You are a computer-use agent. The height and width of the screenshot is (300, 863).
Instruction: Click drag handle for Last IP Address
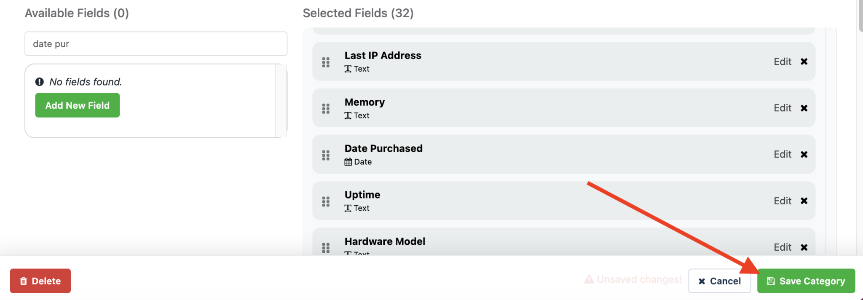pyautogui.click(x=326, y=62)
